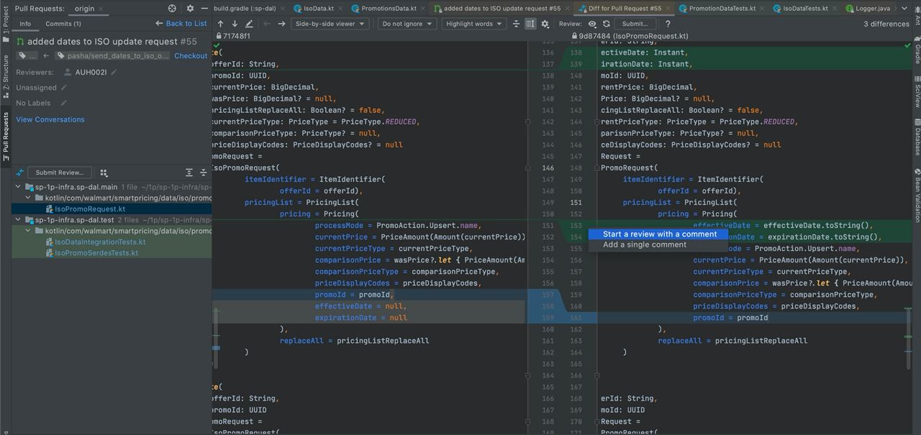Toggle the review comments eye icon

coord(592,24)
